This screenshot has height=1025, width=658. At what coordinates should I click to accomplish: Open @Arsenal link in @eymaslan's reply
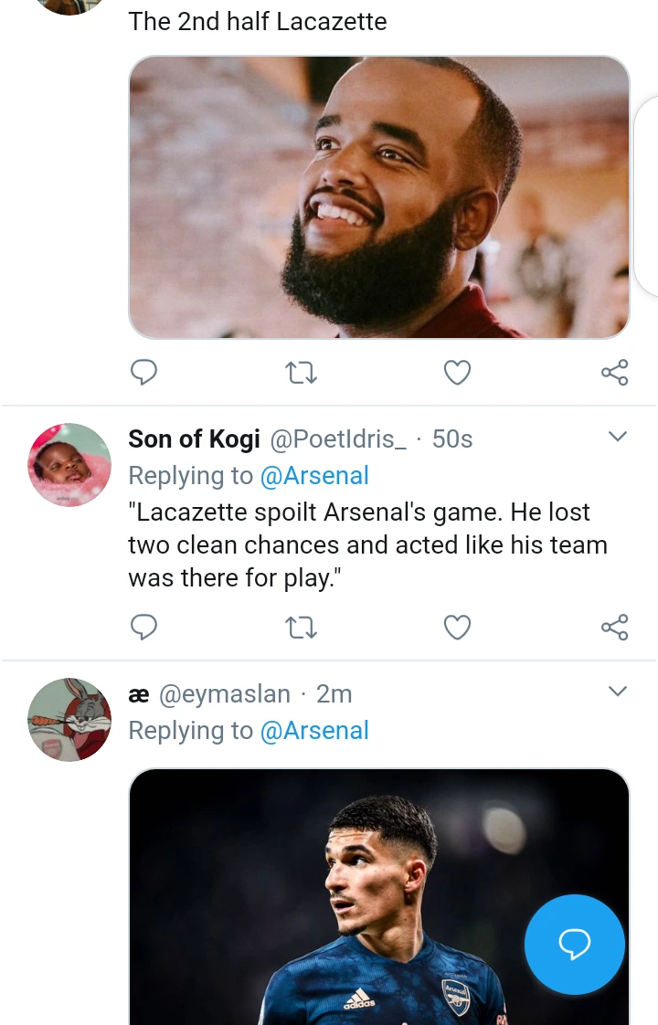point(314,731)
